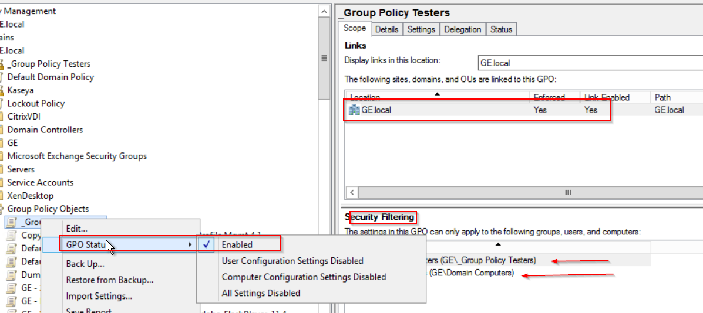Choose Edit... from the context menu

click(x=120, y=229)
